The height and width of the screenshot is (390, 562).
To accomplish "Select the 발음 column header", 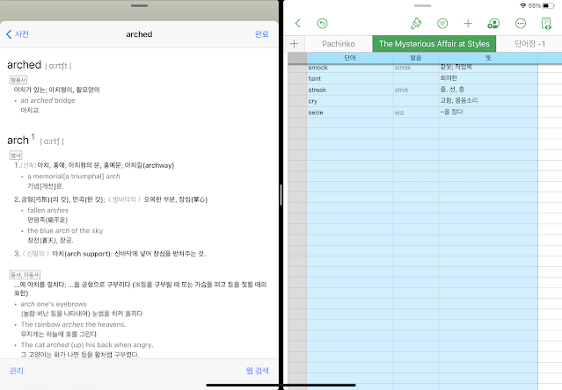I will coord(416,58).
